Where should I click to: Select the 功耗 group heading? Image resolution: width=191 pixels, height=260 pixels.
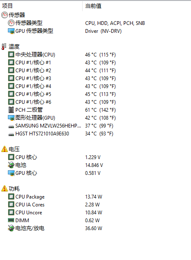[x=14, y=189]
